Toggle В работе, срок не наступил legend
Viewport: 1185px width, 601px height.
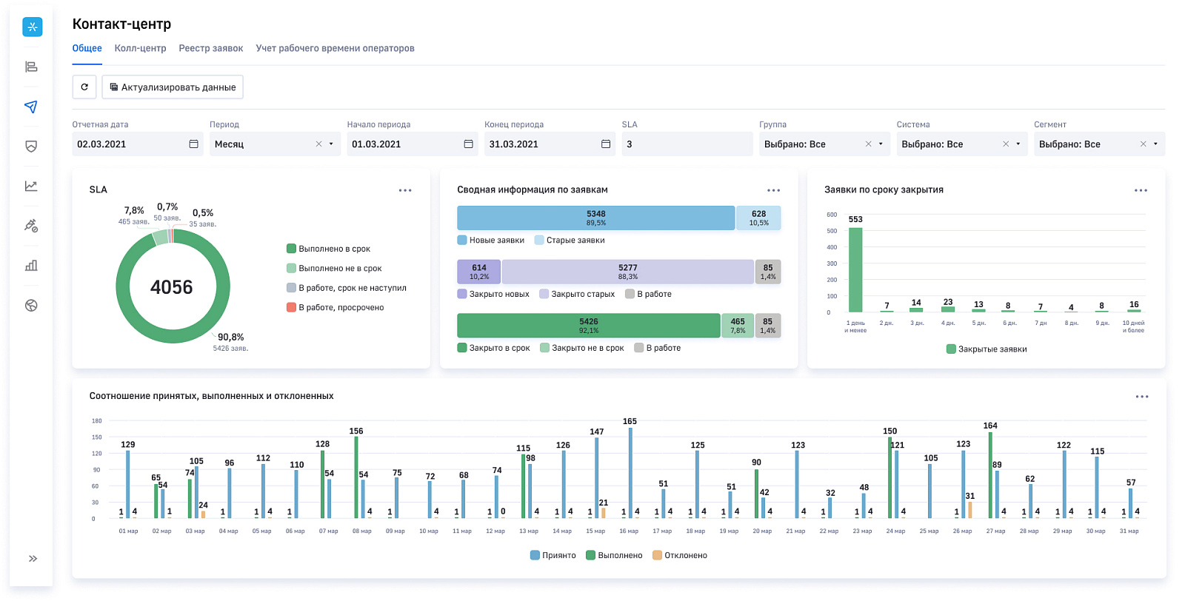tap(347, 288)
